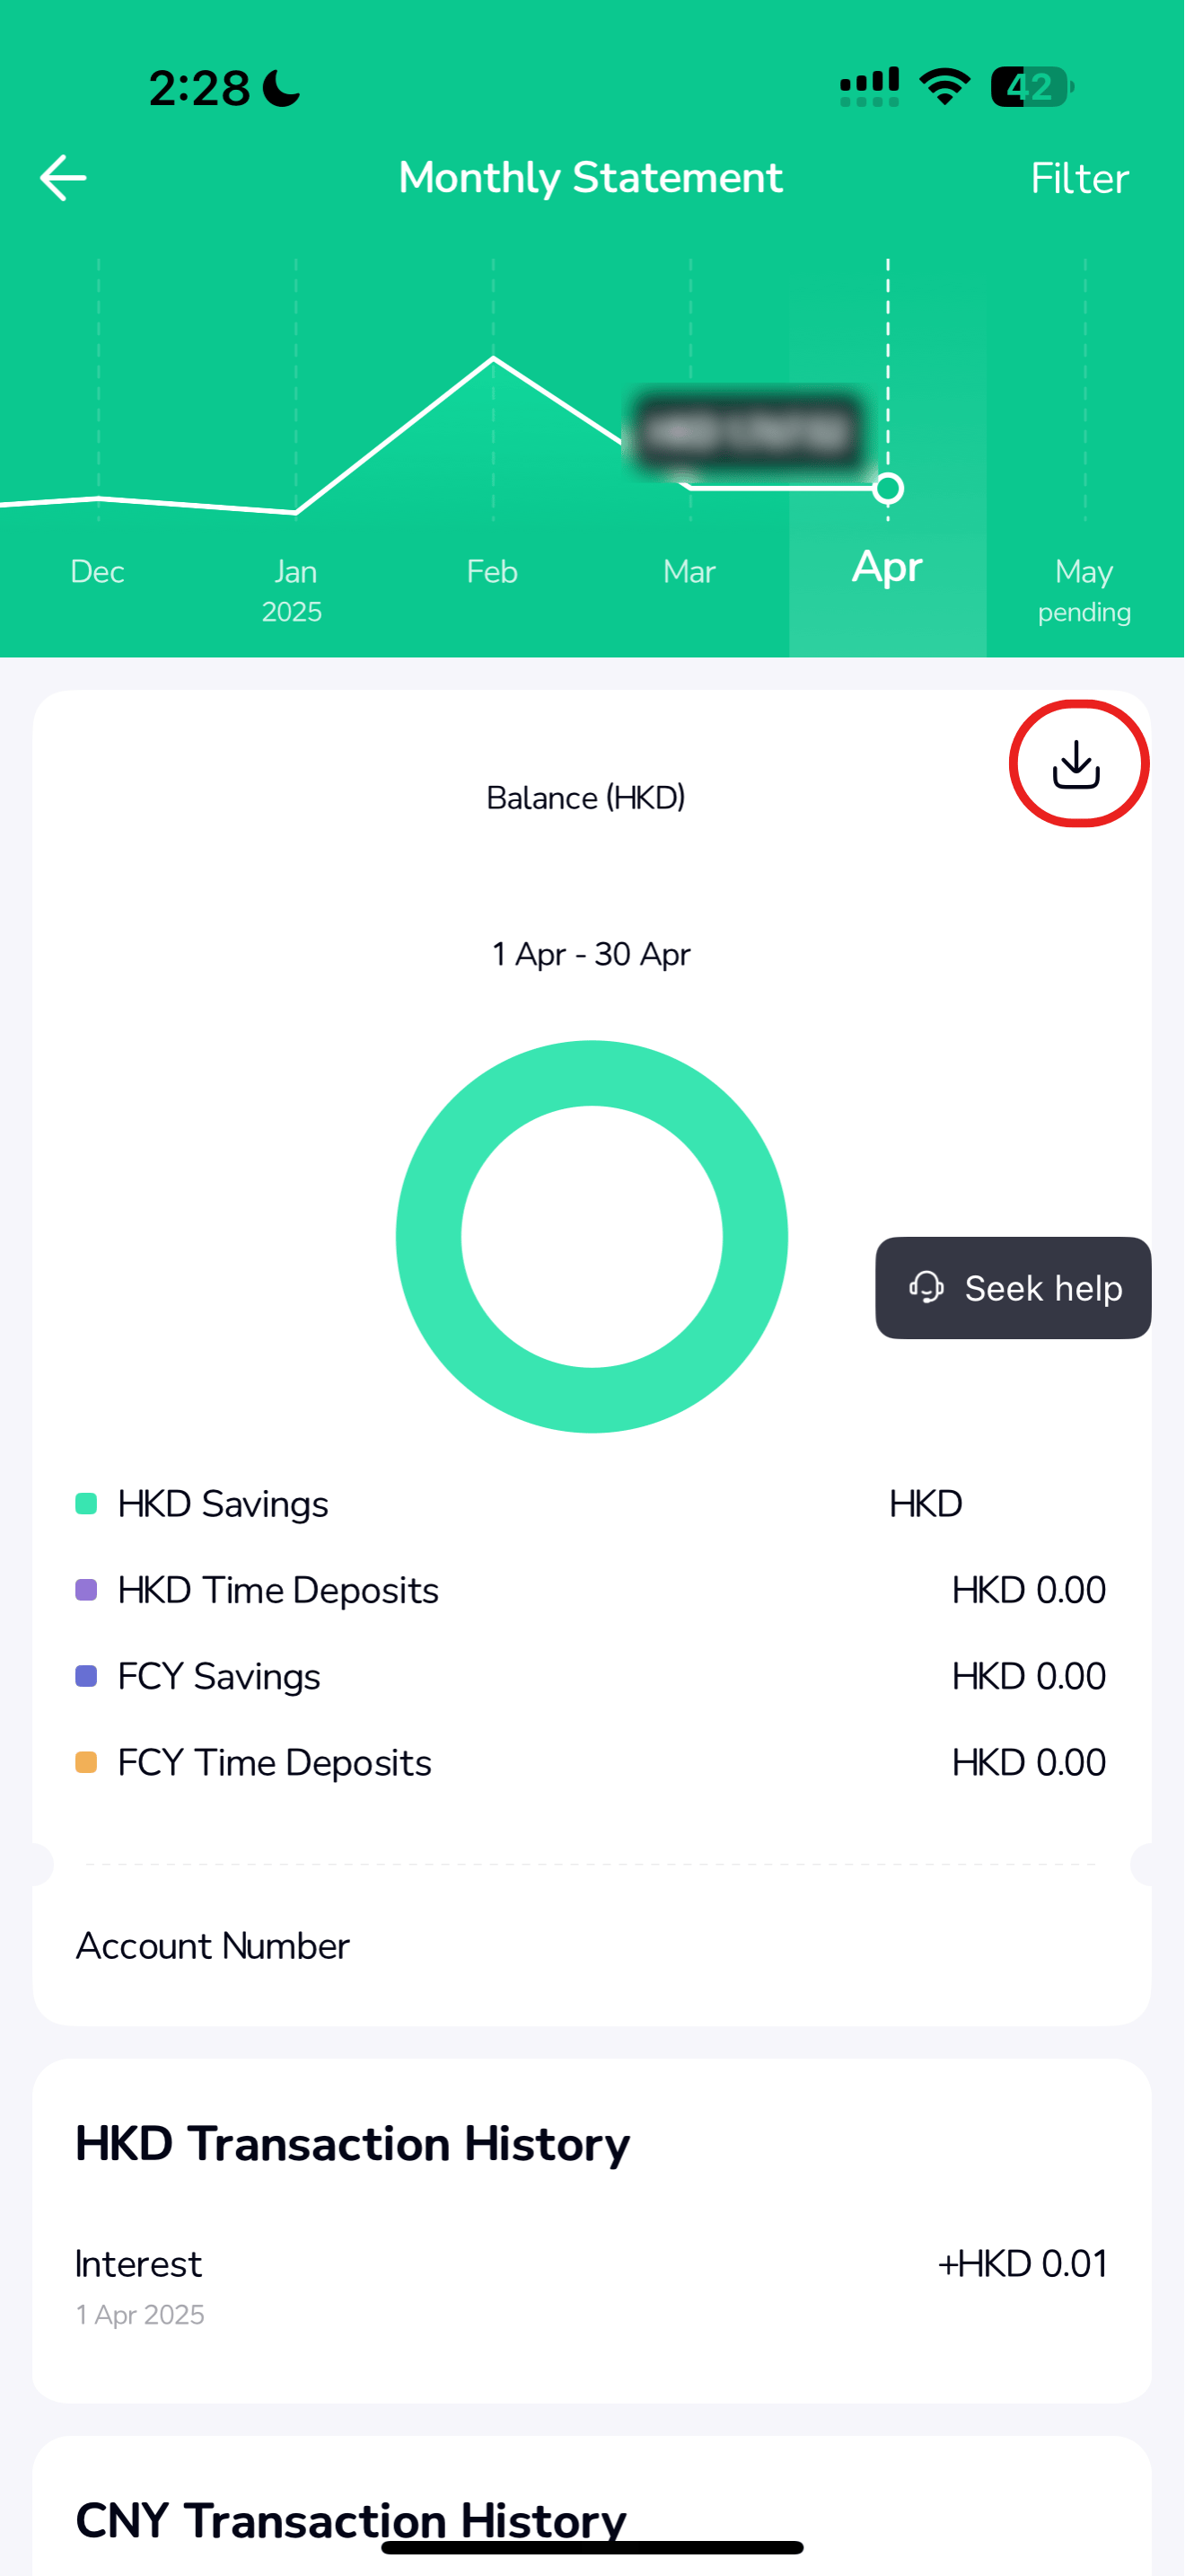The width and height of the screenshot is (1185, 2576).
Task: Tap the Apr data point marker
Action: pyautogui.click(x=887, y=489)
